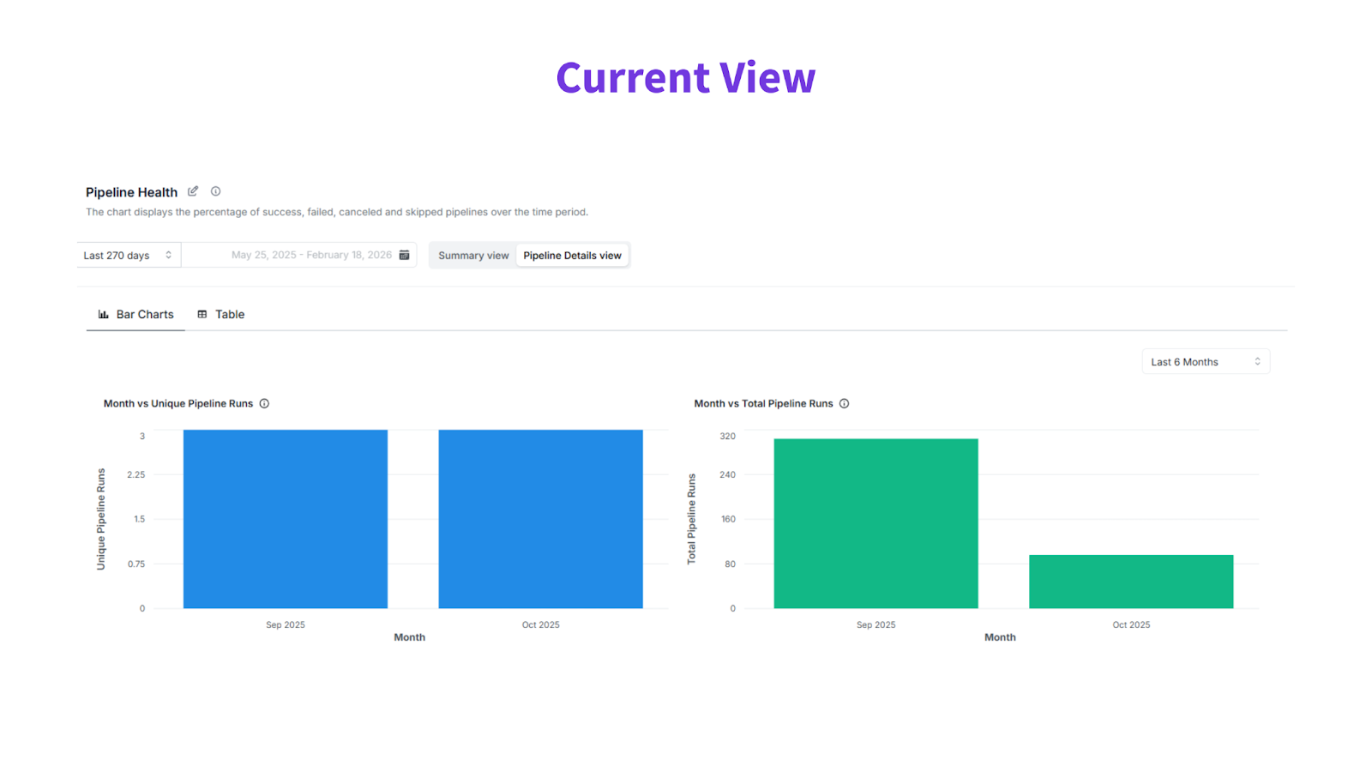Click the edit pencil icon beside Pipeline Health
The height and width of the screenshot is (772, 1372).
click(x=193, y=191)
